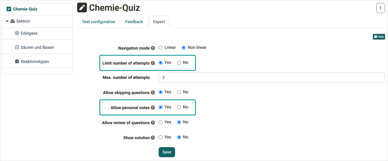The width and height of the screenshot is (388, 161).
Task: Focus the Max. number of attempts field
Action: (272, 77)
